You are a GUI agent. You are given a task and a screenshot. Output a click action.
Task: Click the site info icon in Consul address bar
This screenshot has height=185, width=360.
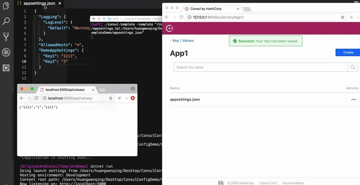(x=190, y=17)
